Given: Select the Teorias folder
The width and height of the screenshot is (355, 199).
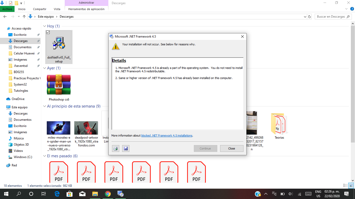Looking at the screenshot, I should point(279,126).
